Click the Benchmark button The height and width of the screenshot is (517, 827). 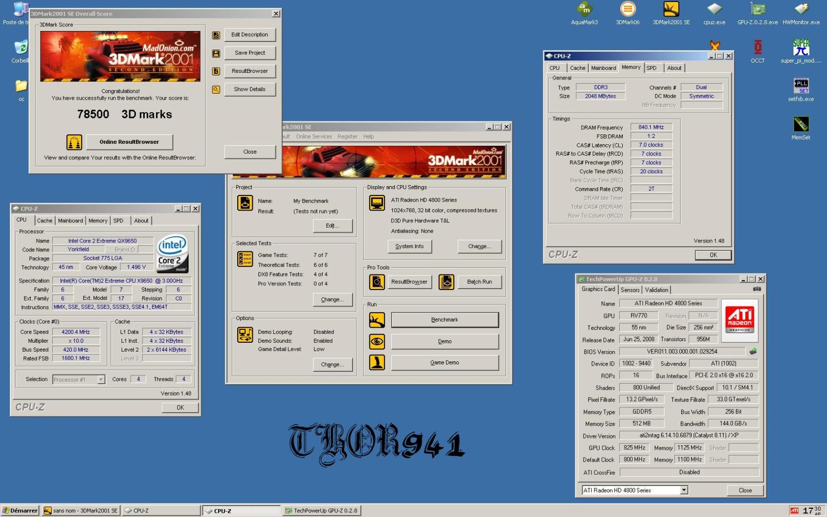pos(445,320)
